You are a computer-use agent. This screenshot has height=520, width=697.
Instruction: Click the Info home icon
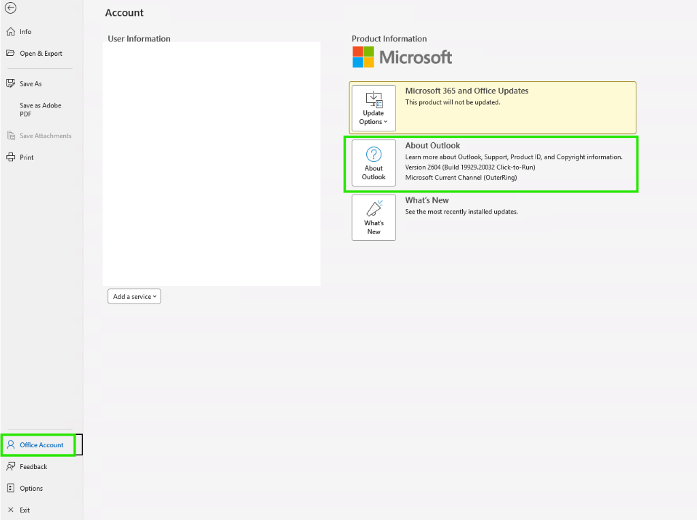(x=11, y=31)
